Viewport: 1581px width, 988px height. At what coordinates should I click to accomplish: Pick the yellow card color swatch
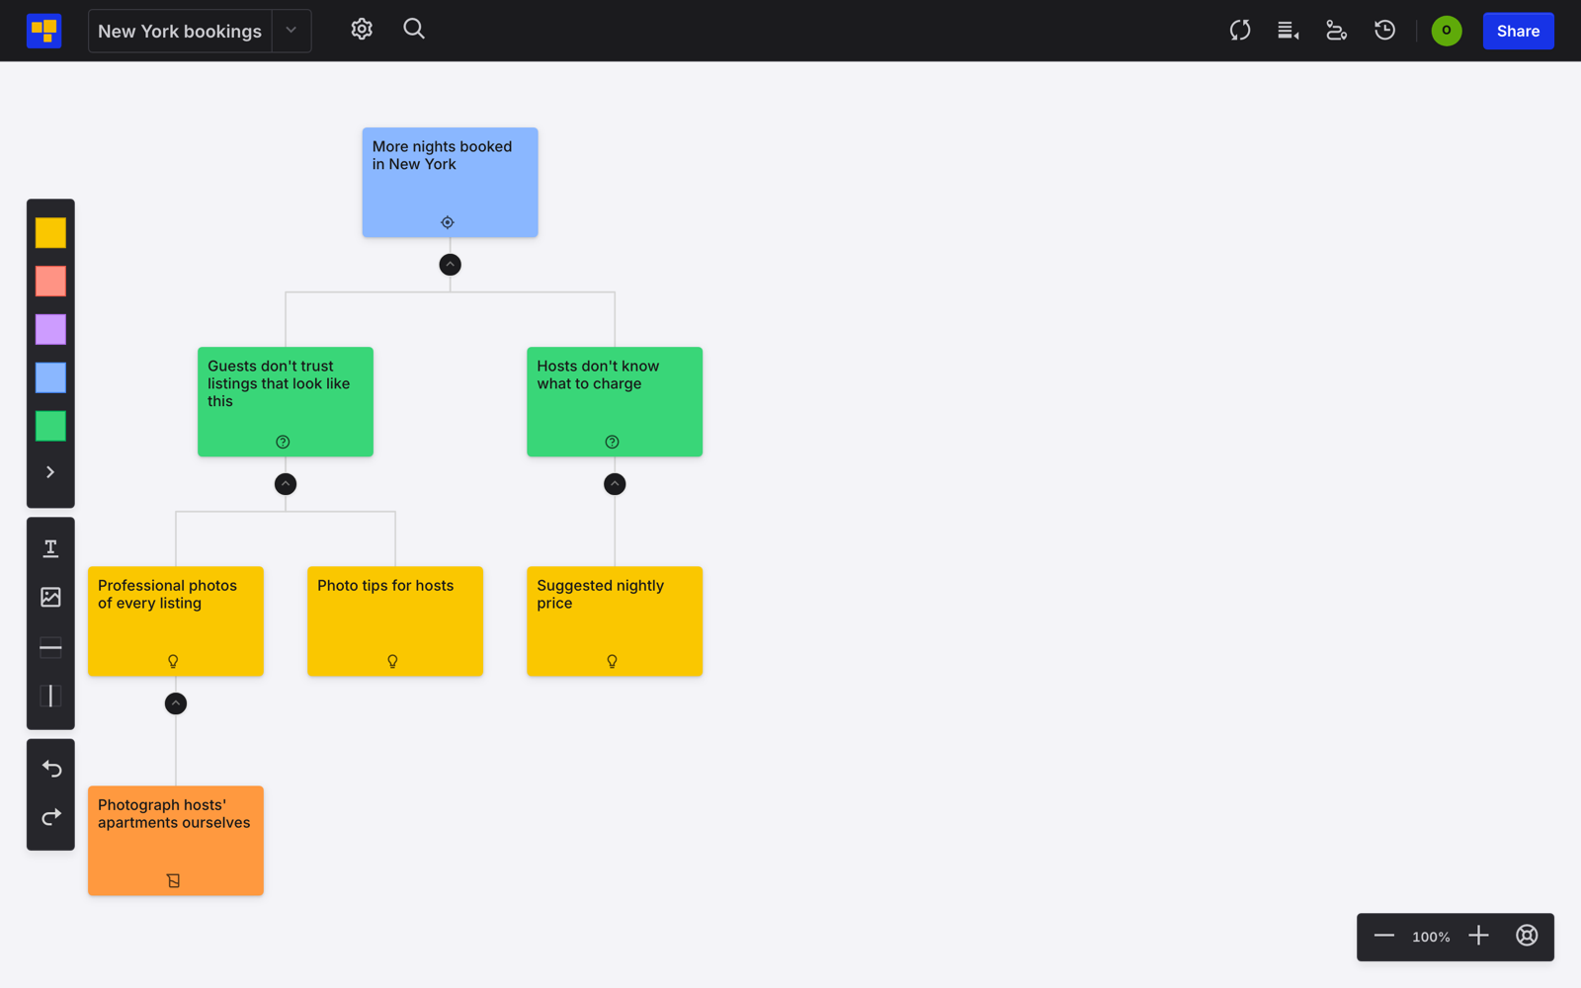[50, 233]
